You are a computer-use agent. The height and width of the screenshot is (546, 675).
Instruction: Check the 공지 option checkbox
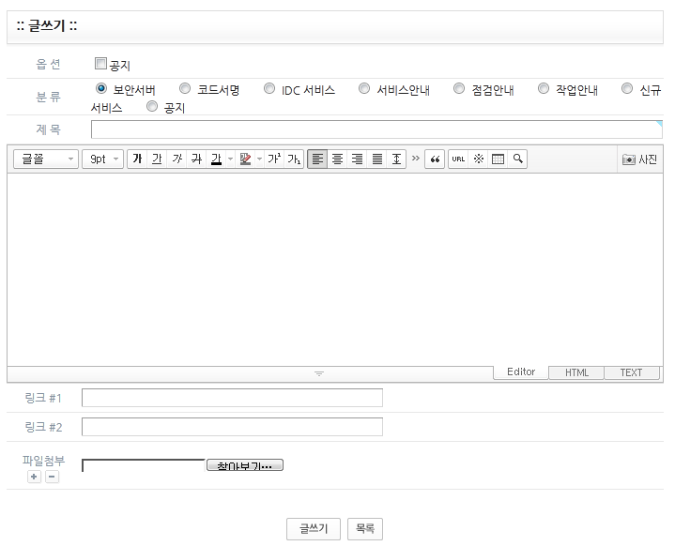click(x=101, y=65)
